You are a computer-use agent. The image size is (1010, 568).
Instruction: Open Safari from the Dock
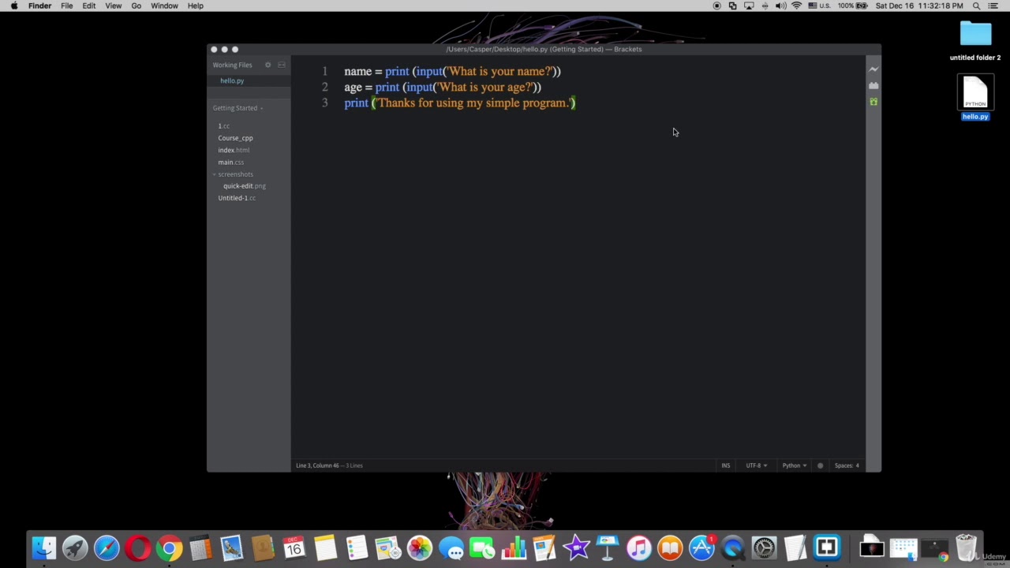[x=107, y=548]
